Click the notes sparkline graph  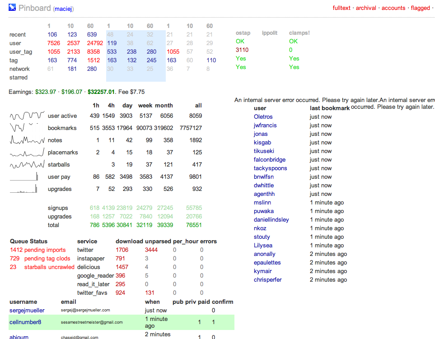tap(27, 139)
